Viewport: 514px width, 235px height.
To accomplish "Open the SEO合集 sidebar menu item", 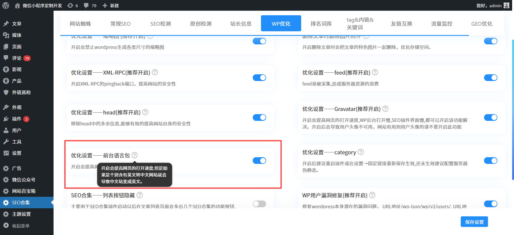I will tap(27, 203).
